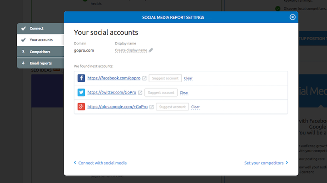Click Suggest account in the Twitter row

[161, 93]
